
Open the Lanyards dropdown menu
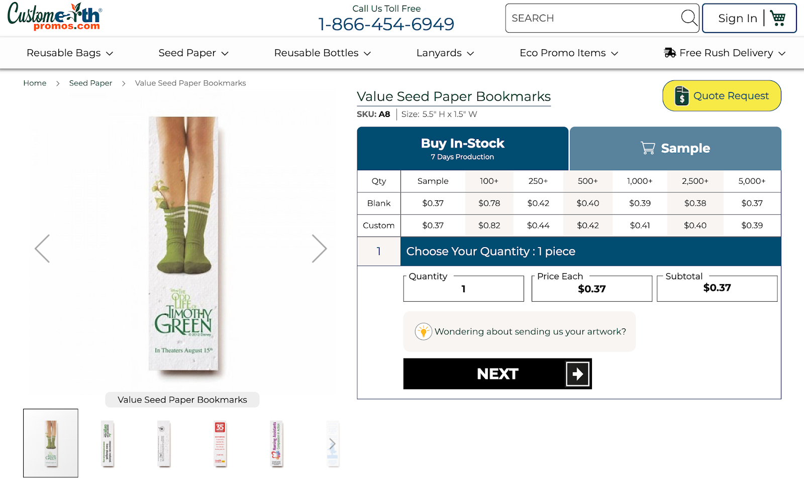[x=445, y=53]
